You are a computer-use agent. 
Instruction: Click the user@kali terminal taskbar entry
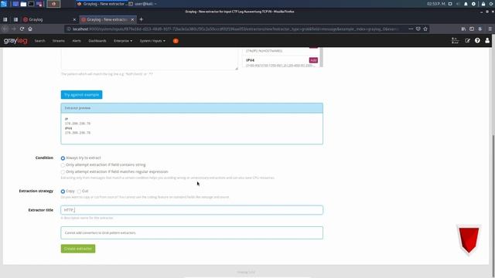(x=142, y=4)
